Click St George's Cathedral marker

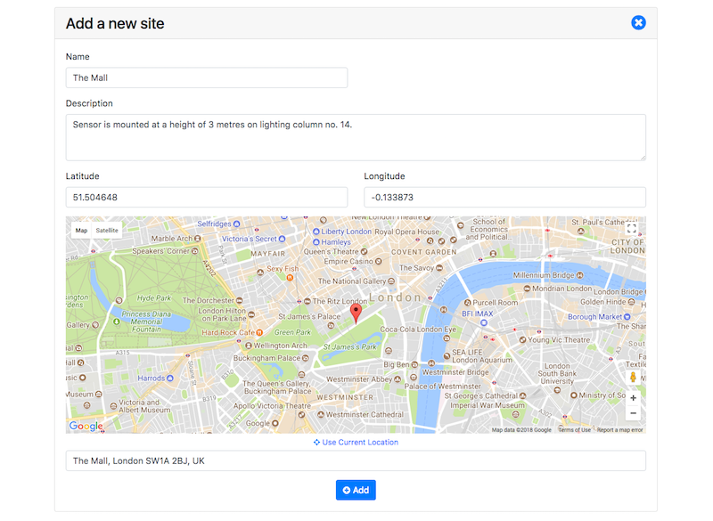[x=522, y=395]
